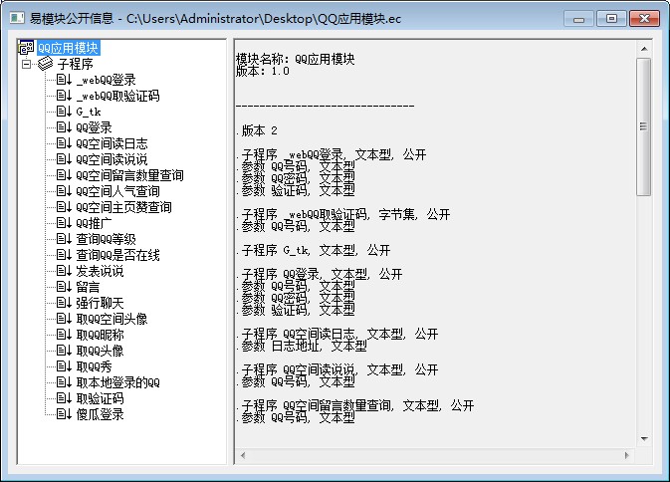The width and height of the screenshot is (670, 482).
Task: Click the module icon beside QQ应用模块
Action: [26, 48]
